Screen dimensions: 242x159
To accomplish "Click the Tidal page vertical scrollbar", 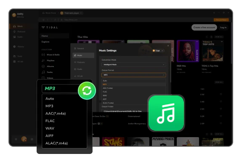I will pos(231,43).
